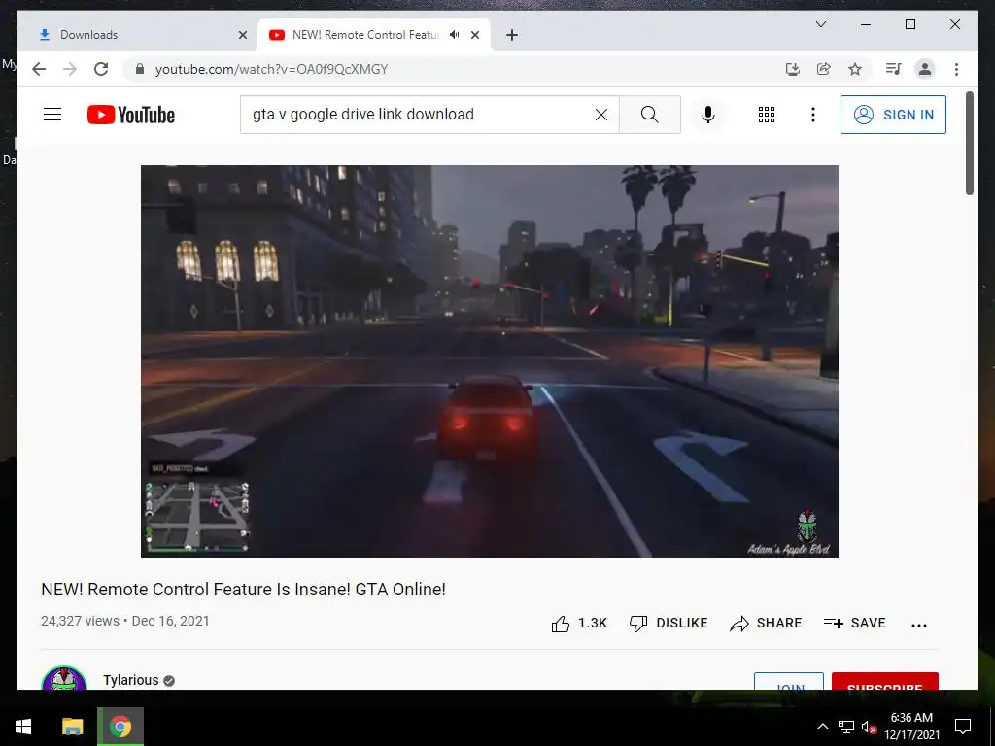Open the network status tray icon

coord(846,727)
